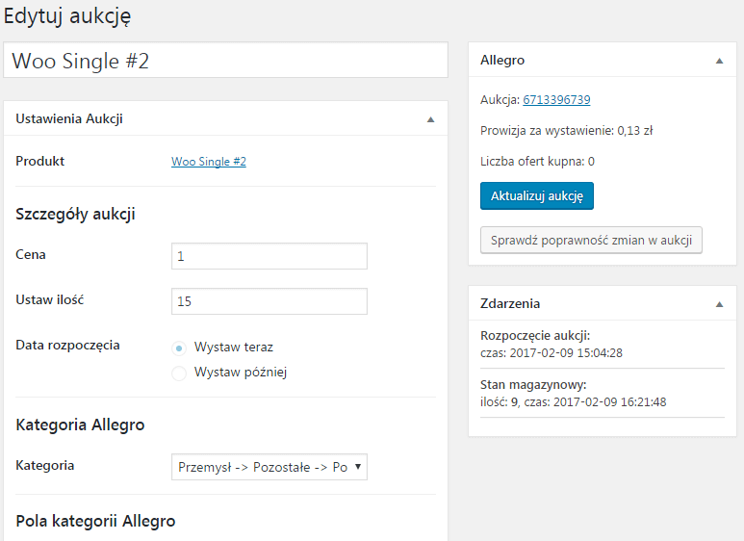Focus the Cena price input field
The width and height of the screenshot is (744, 541).
(269, 256)
